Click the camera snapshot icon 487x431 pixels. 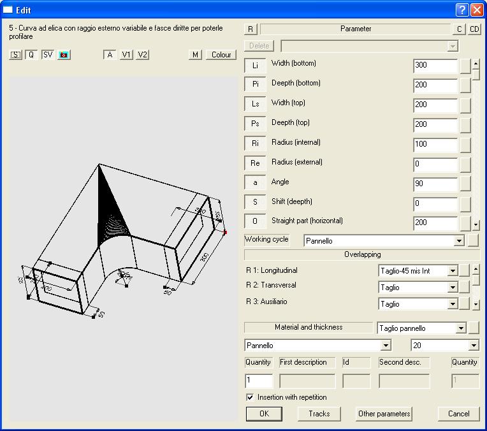point(64,55)
